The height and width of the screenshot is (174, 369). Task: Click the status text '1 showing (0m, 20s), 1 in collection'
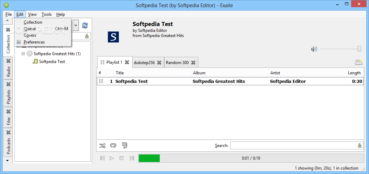[x=326, y=168]
